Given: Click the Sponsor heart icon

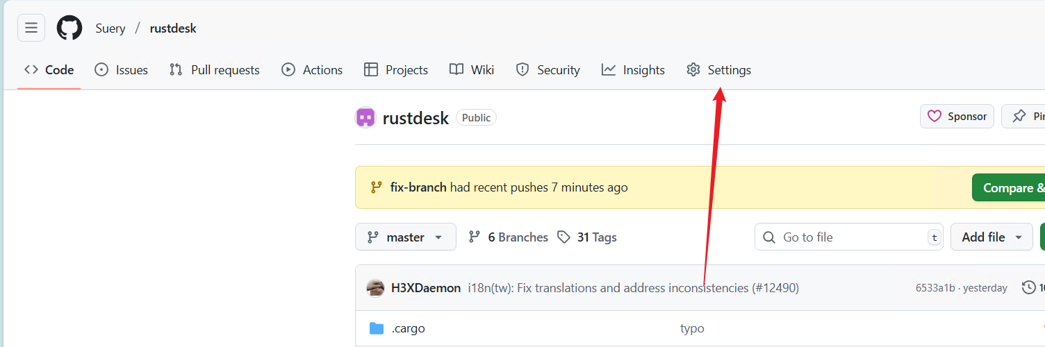Looking at the screenshot, I should tap(935, 116).
